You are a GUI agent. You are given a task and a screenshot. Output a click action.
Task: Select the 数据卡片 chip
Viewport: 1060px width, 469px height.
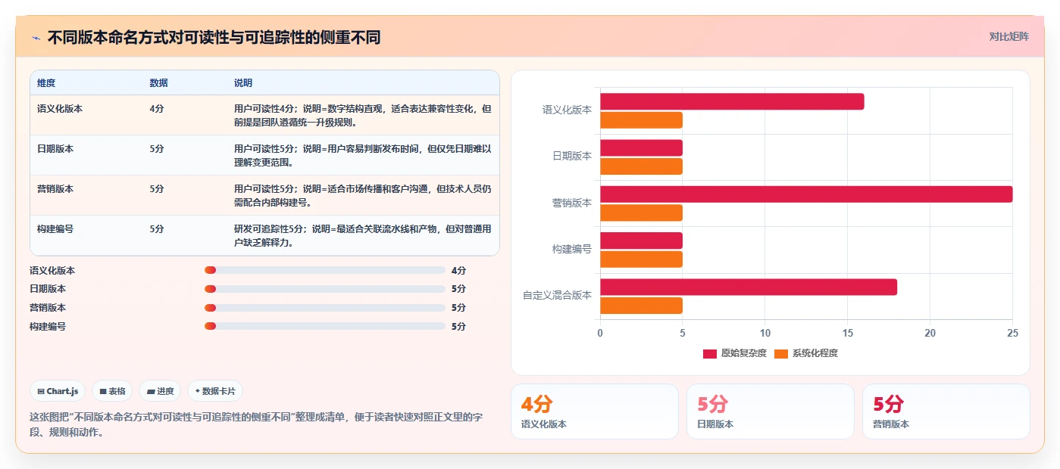point(215,391)
